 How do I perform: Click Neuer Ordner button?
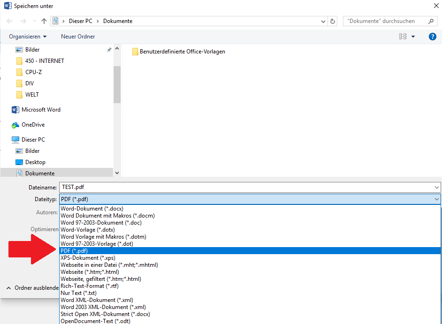[78, 37]
